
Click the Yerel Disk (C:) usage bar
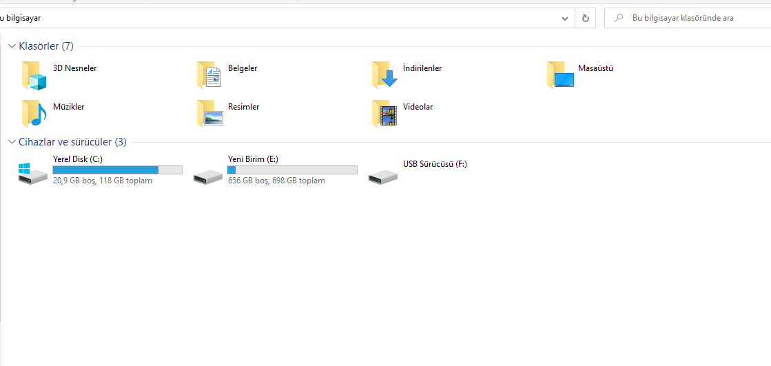[x=117, y=170]
